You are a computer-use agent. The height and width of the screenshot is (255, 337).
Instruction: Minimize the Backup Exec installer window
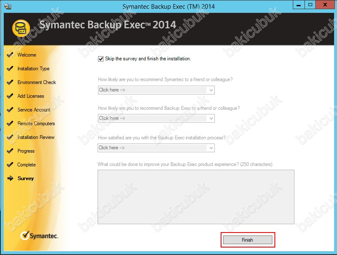click(x=299, y=5)
